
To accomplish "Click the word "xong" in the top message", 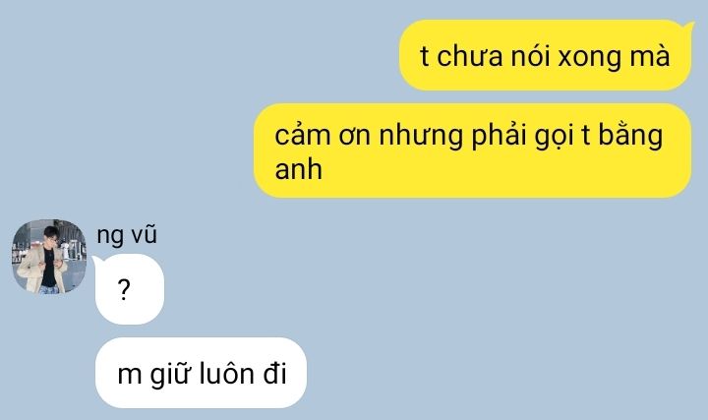I will click(590, 58).
